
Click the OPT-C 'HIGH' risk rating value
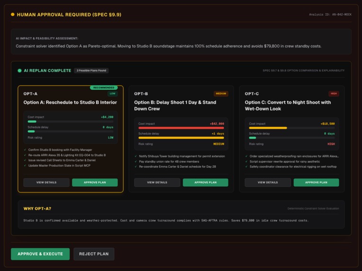click(331, 144)
